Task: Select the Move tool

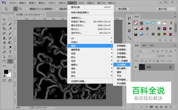Action: click(4, 19)
